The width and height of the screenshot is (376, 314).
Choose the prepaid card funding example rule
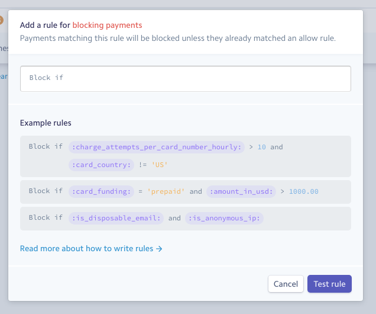tap(186, 192)
